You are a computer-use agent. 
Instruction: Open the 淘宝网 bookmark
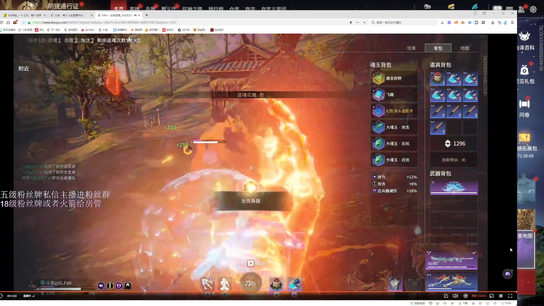[137, 30]
